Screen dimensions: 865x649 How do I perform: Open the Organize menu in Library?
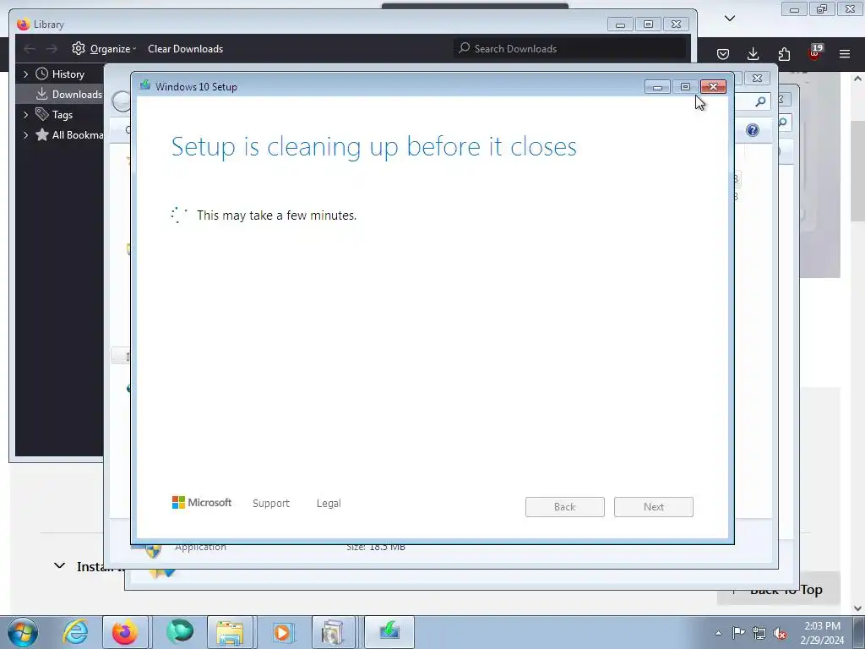point(104,48)
